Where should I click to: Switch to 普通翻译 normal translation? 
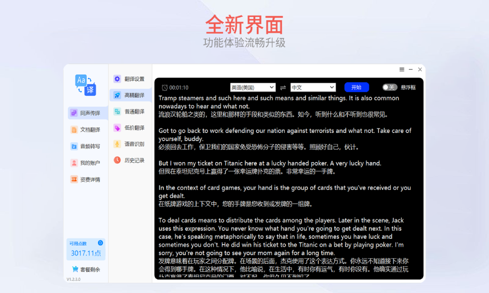point(130,111)
